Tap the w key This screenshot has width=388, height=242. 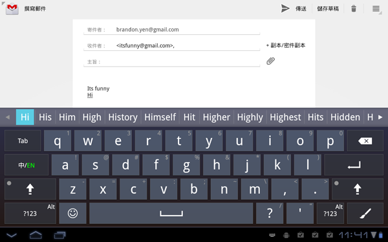coord(88,141)
